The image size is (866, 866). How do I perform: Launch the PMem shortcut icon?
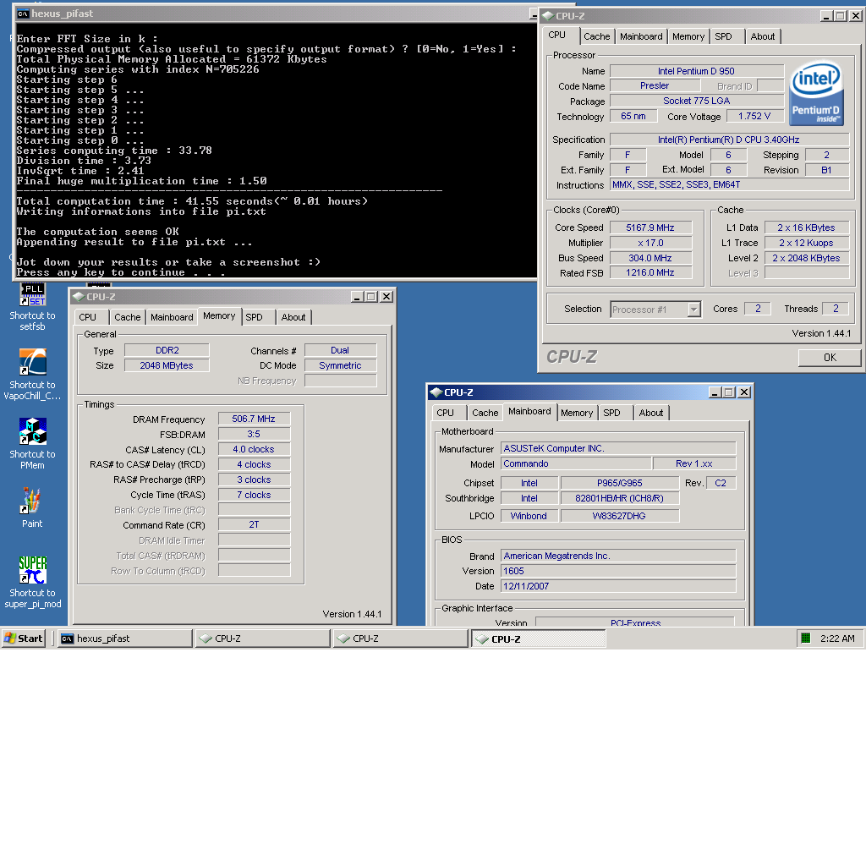coord(33,431)
